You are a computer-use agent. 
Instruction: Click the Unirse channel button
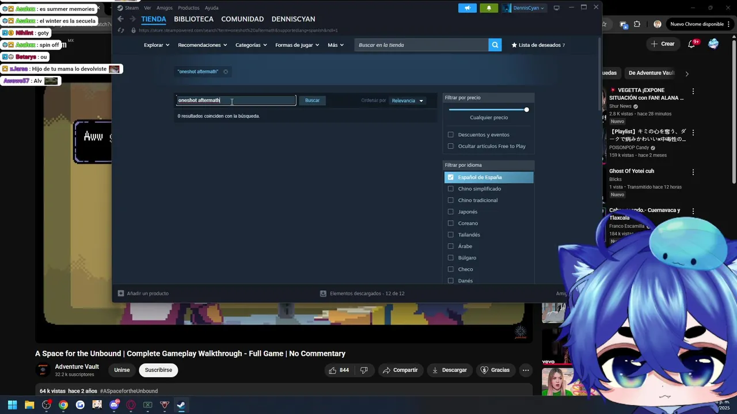click(x=121, y=370)
